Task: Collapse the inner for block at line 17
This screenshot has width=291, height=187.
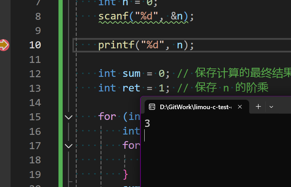Action: pyautogui.click(x=69, y=146)
